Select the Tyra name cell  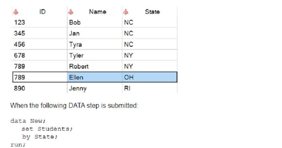click(x=94, y=44)
